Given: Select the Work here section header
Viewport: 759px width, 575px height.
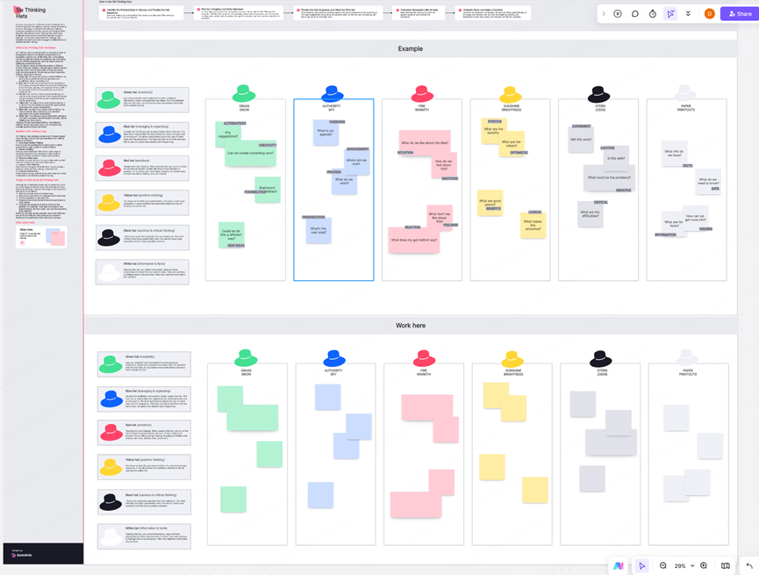Looking at the screenshot, I should tap(411, 326).
